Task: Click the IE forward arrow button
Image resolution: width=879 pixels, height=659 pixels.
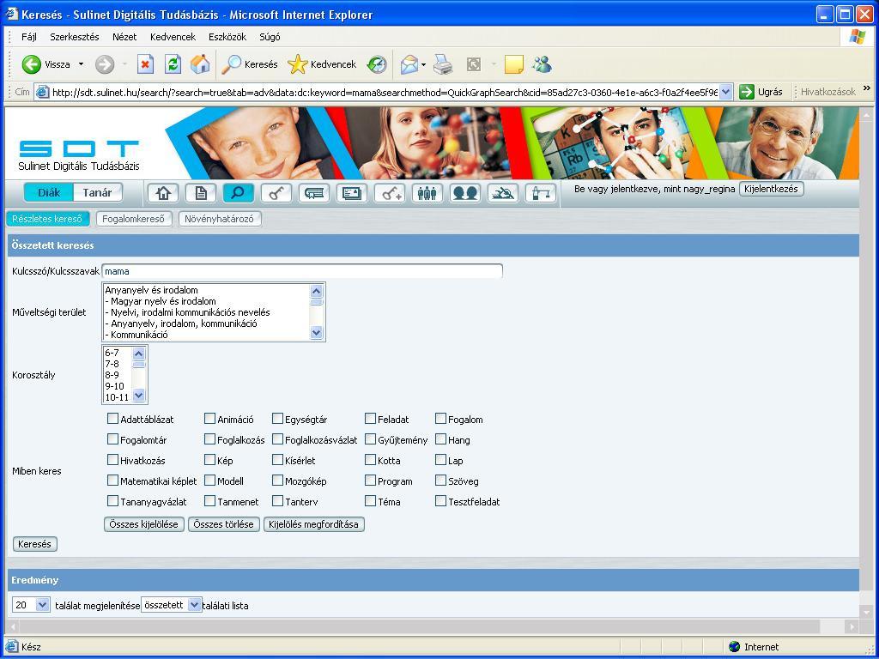Action: (104, 64)
